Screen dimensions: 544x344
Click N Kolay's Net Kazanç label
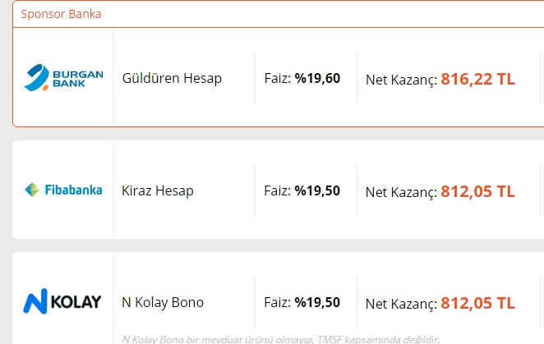(x=401, y=304)
